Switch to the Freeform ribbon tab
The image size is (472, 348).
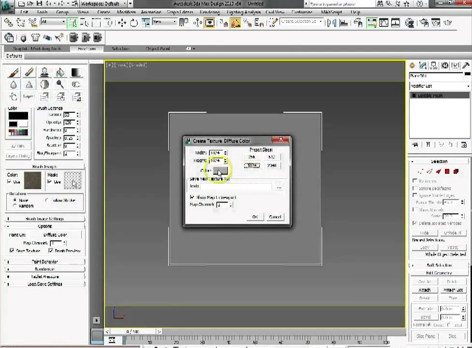click(x=87, y=48)
